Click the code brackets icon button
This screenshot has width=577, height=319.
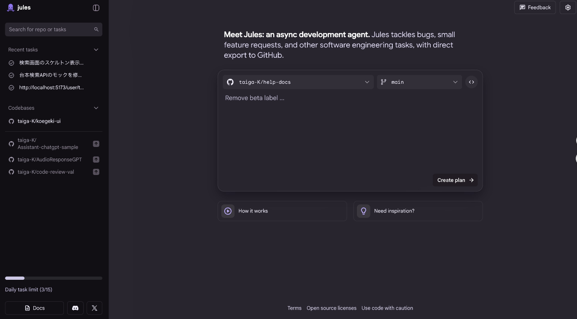click(x=471, y=82)
